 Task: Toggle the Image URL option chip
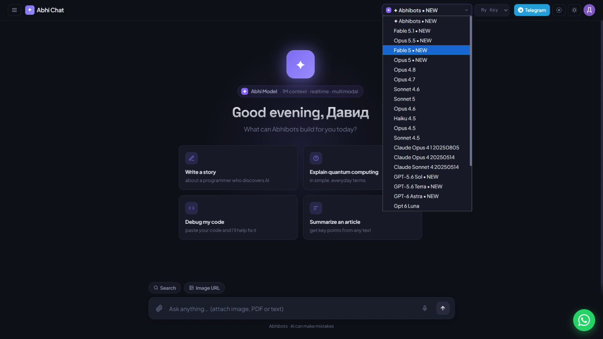coord(204,288)
